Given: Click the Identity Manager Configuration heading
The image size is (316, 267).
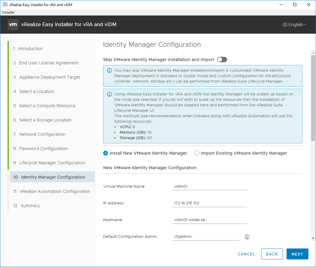Looking at the screenshot, I should coord(152,45).
